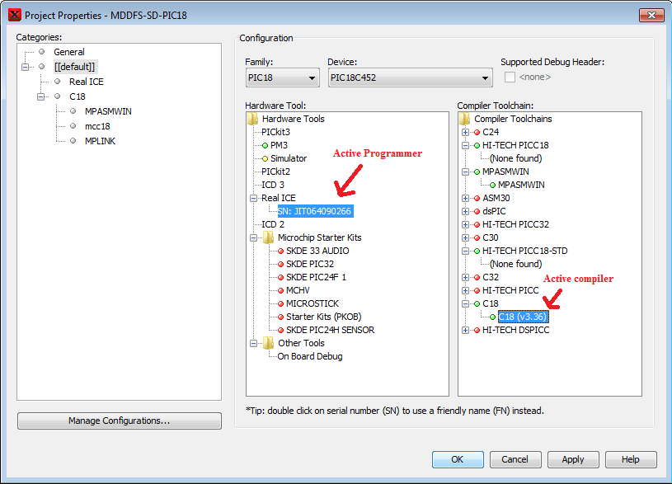Click the Manage Configurations button
The height and width of the screenshot is (484, 672).
tap(119, 421)
